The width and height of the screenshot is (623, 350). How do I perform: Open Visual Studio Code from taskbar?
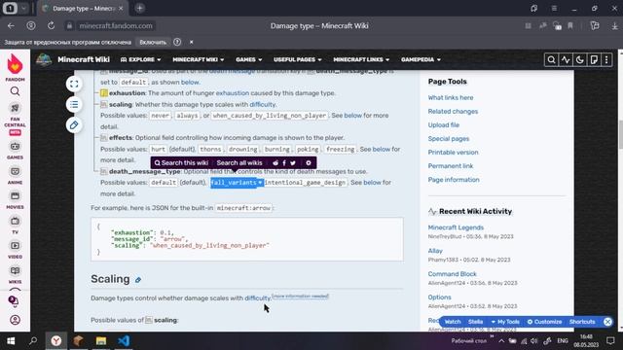(x=124, y=341)
